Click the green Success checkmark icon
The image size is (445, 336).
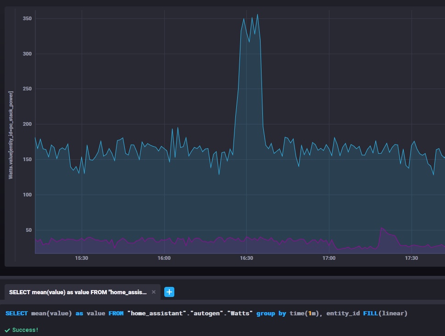[x=7, y=330]
